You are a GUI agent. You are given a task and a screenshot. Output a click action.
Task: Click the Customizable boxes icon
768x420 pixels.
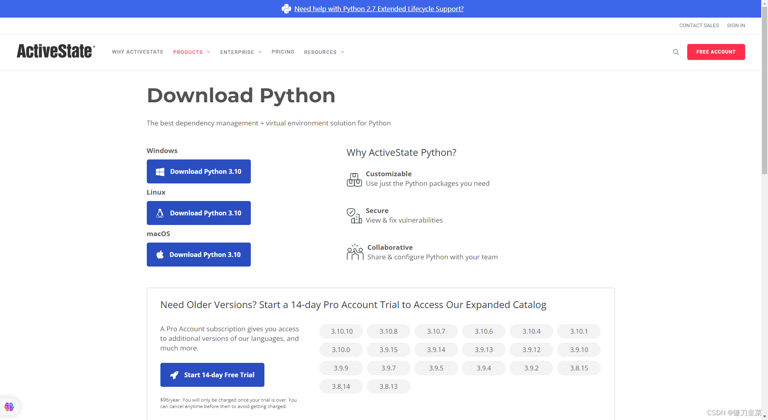pos(354,179)
